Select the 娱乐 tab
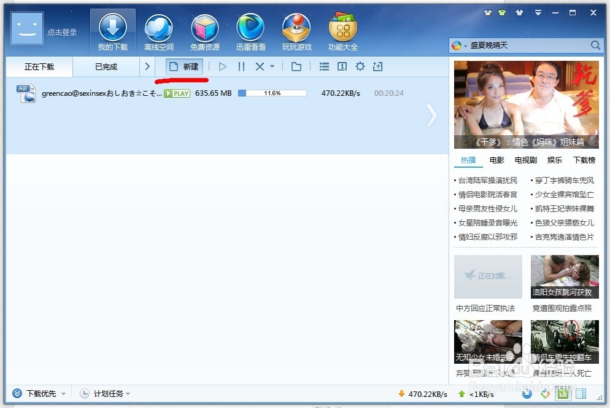Viewport: 610px width, 408px height. pos(555,160)
